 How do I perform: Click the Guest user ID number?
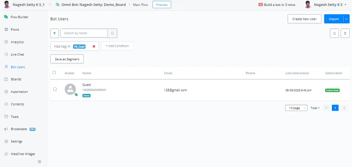point(94,90)
